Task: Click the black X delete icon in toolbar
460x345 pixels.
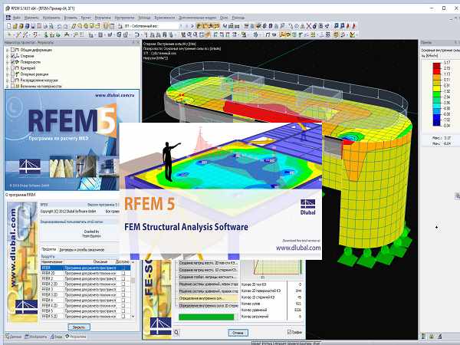Action: pyautogui.click(x=309, y=26)
